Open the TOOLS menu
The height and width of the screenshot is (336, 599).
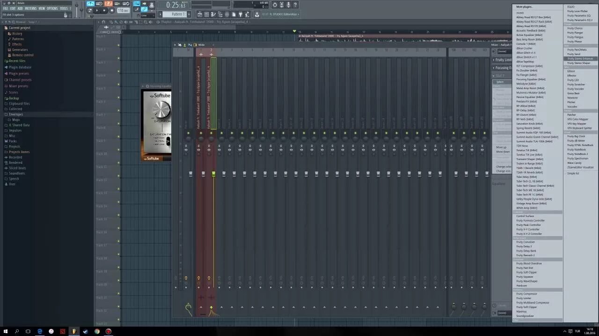tap(64, 8)
